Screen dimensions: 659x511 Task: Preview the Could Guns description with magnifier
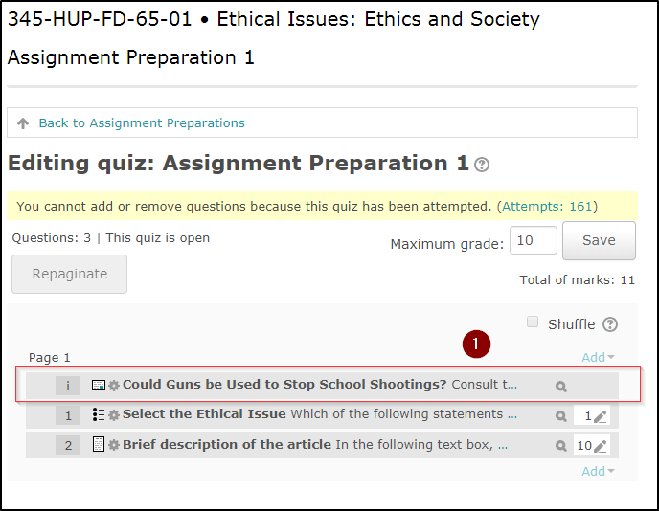tap(561, 387)
